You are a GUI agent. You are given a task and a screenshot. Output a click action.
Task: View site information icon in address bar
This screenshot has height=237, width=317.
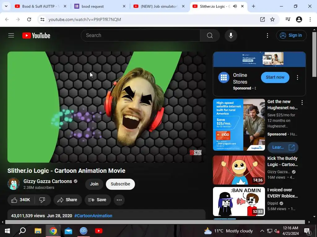pyautogui.click(x=42, y=19)
